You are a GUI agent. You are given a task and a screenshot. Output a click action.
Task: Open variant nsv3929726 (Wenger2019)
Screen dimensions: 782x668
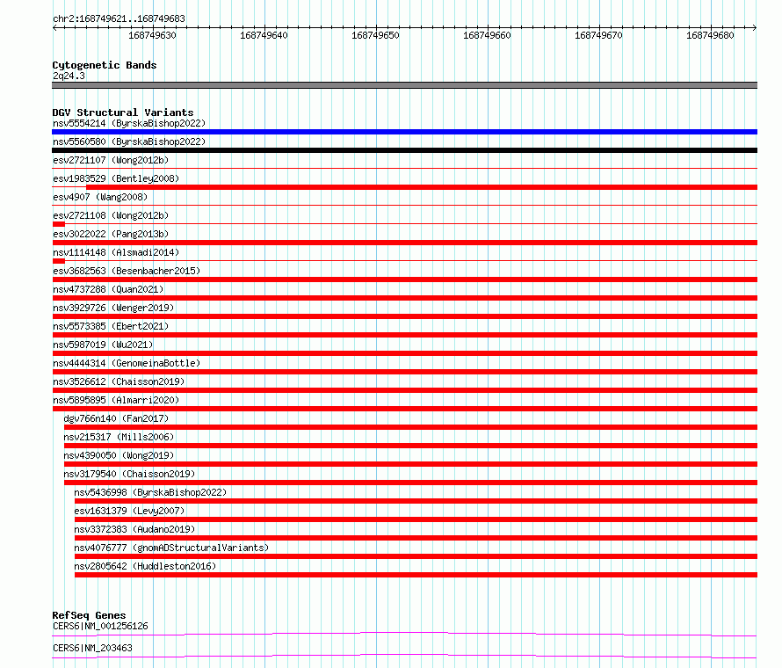click(113, 308)
